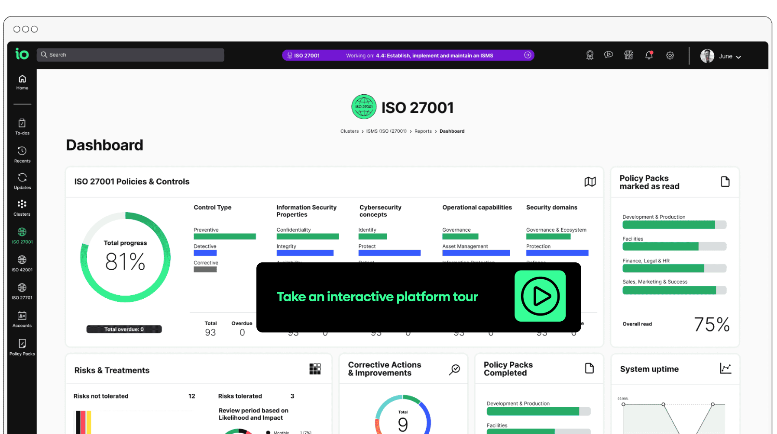
Task: Click Reports in the breadcrumb
Action: [423, 131]
